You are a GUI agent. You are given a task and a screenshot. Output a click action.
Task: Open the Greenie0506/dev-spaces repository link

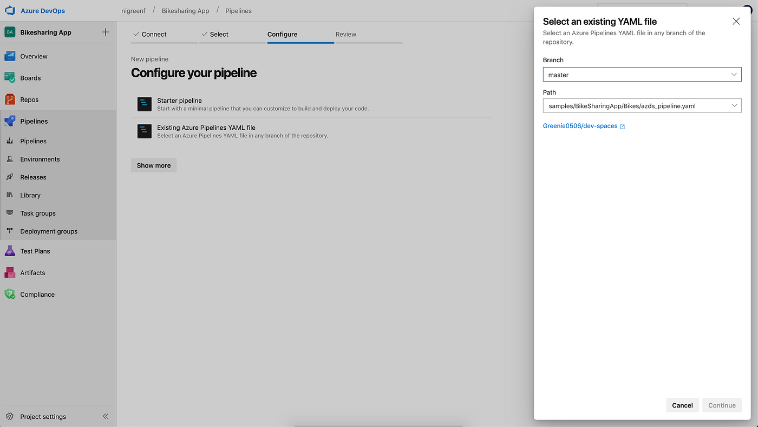579,125
